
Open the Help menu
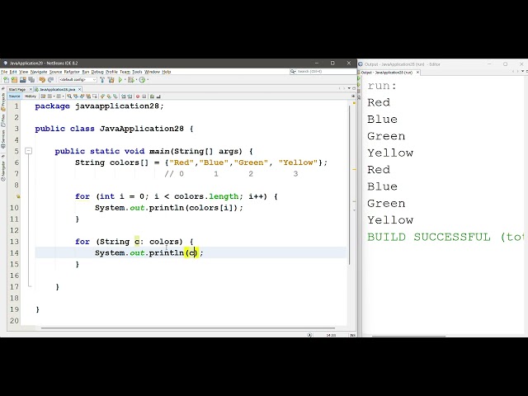[167, 72]
